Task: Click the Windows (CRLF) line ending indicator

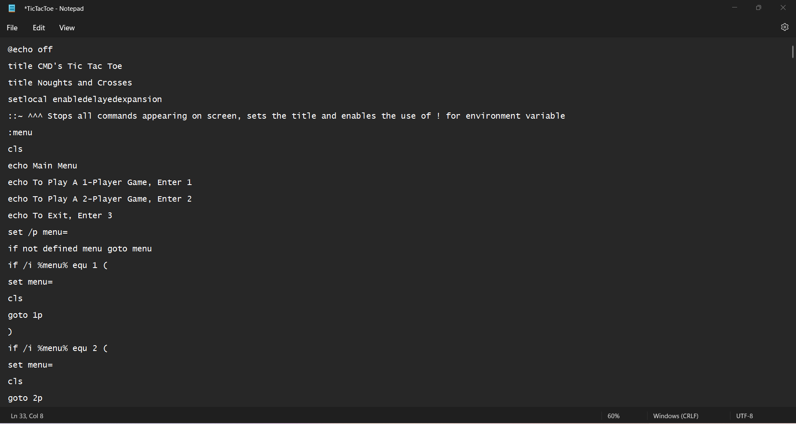Action: coord(675,416)
